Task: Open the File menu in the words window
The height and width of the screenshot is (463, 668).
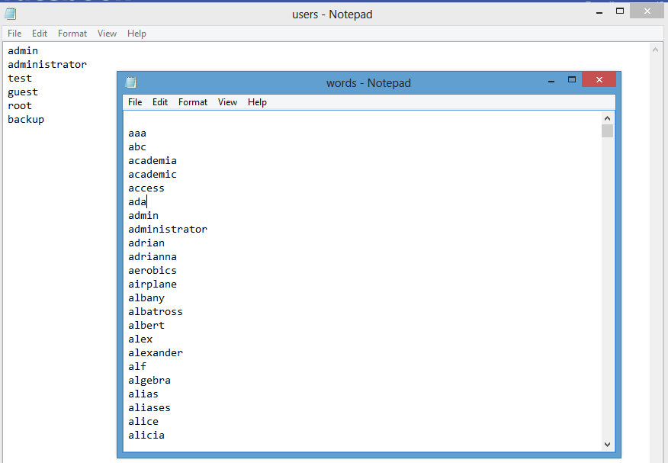Action: pyautogui.click(x=135, y=101)
